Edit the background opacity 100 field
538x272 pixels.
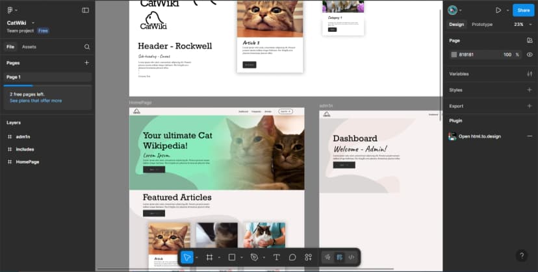pyautogui.click(x=507, y=55)
